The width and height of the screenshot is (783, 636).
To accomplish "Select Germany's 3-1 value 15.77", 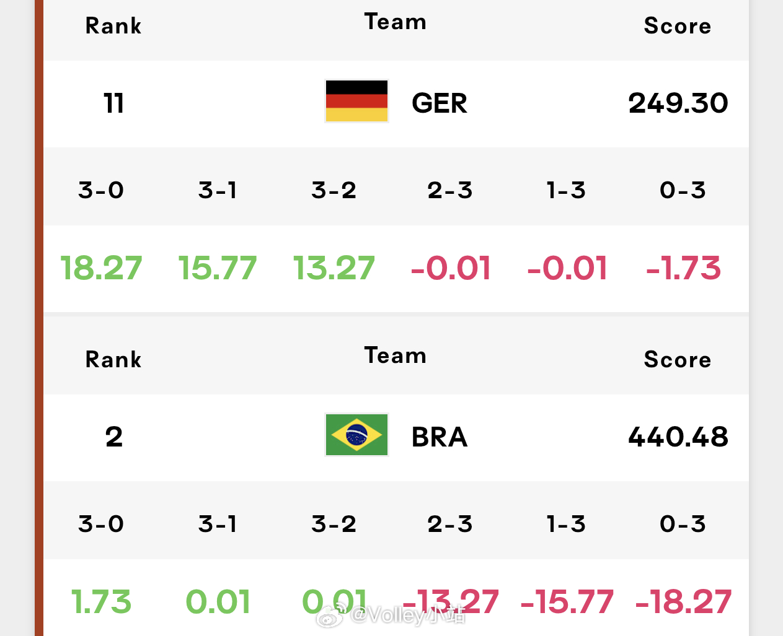I will click(218, 268).
